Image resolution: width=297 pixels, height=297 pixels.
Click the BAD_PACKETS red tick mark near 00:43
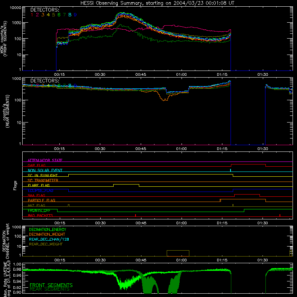(136, 215)
